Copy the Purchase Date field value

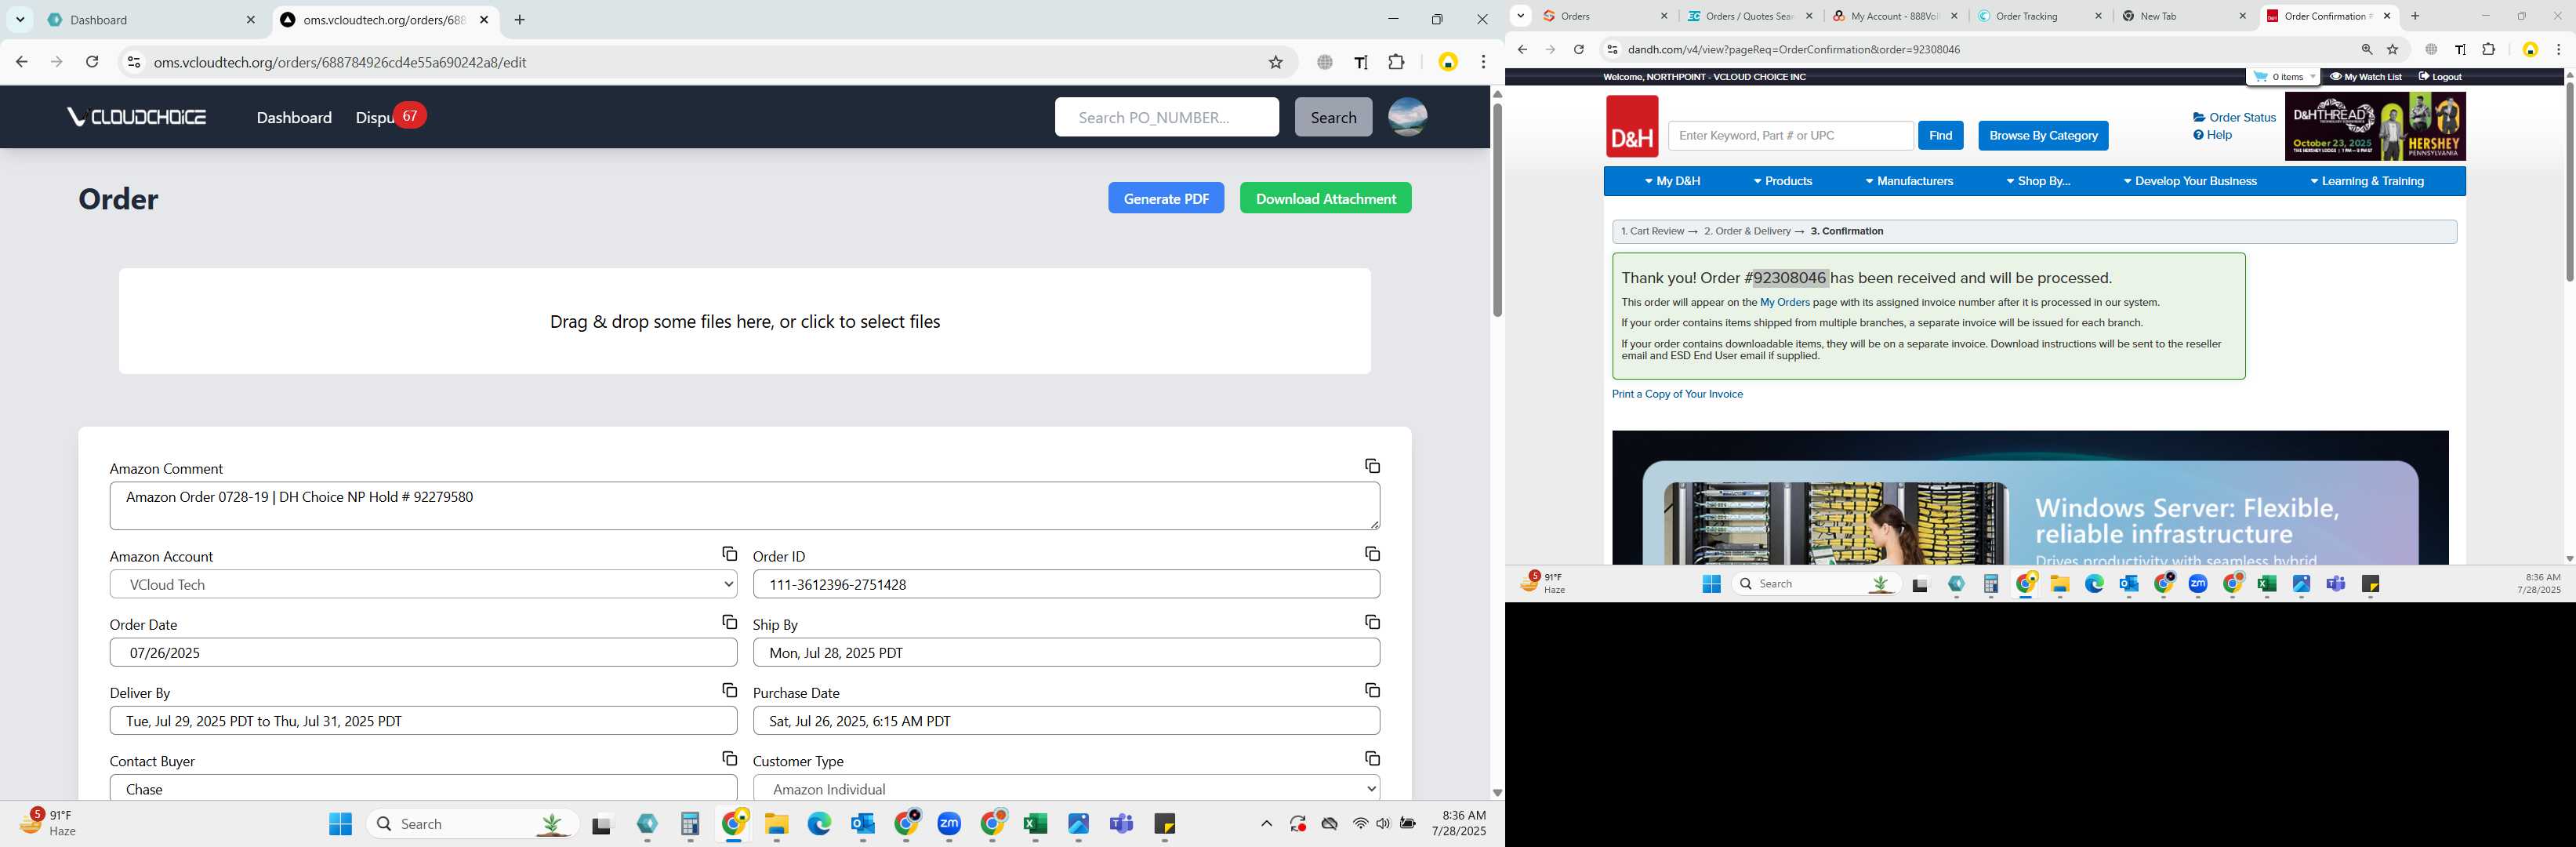1372,690
